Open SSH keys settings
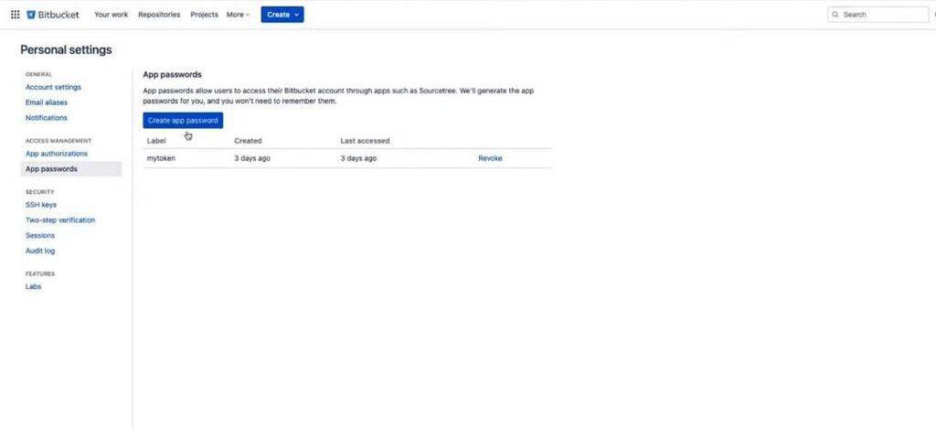Image resolution: width=936 pixels, height=429 pixels. (x=41, y=205)
